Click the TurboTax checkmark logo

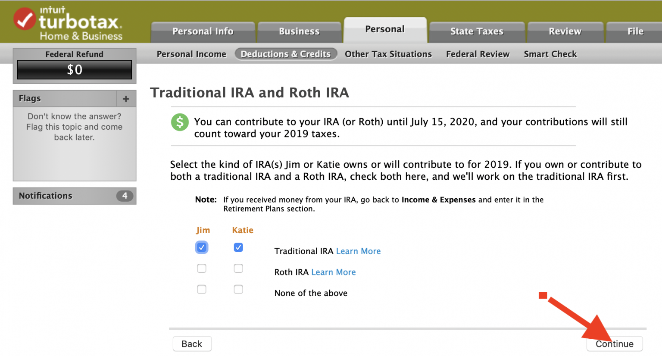click(25, 19)
